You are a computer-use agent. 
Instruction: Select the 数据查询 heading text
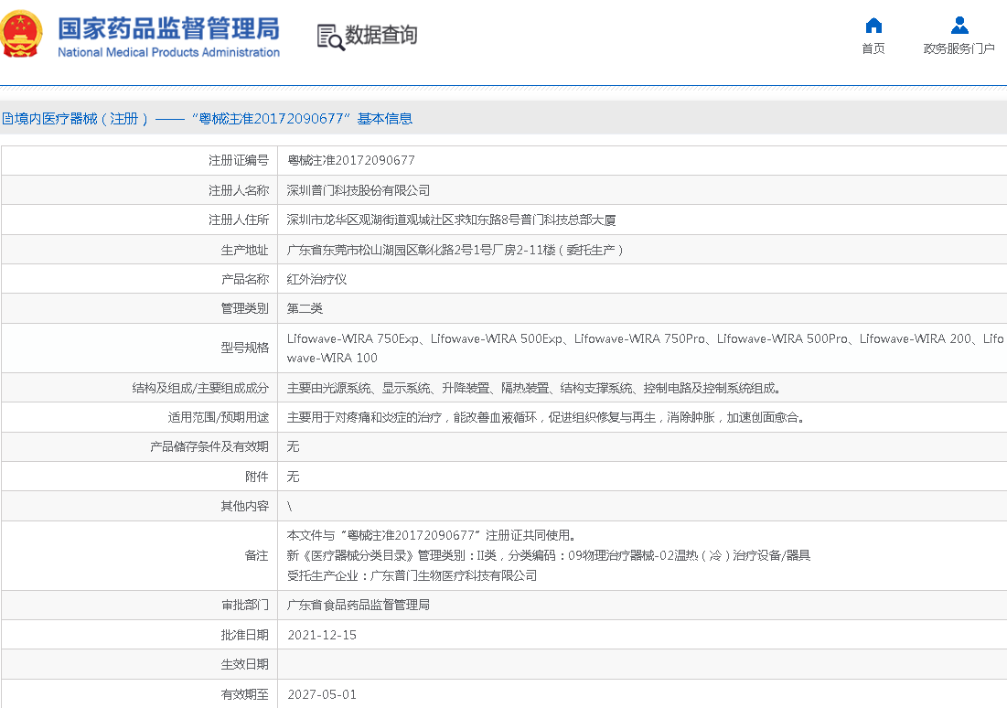tap(381, 36)
